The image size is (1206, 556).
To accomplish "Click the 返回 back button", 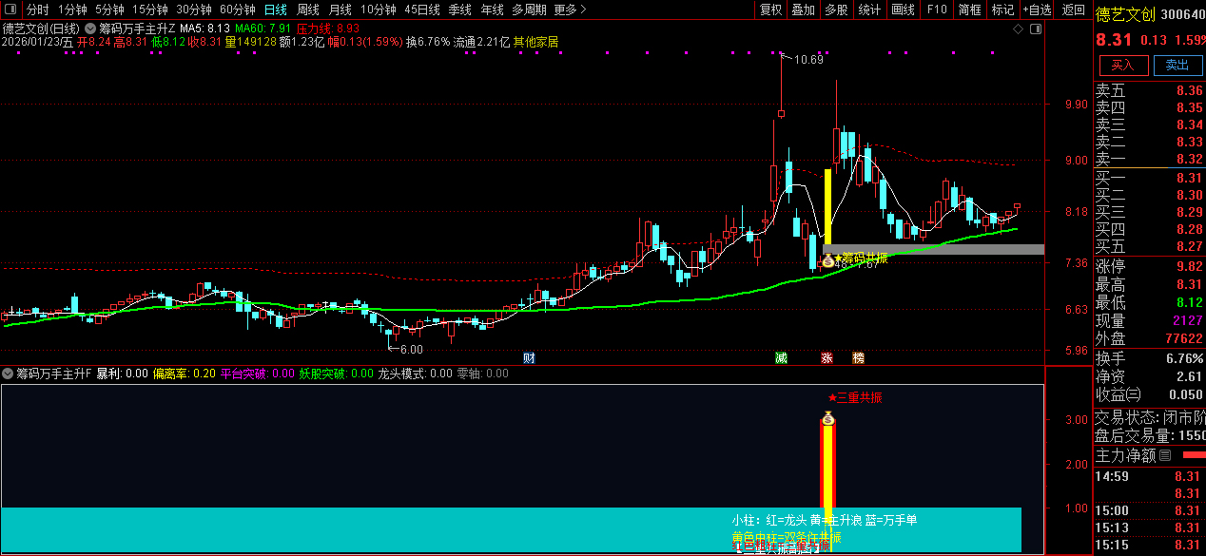I will [x=1073, y=10].
